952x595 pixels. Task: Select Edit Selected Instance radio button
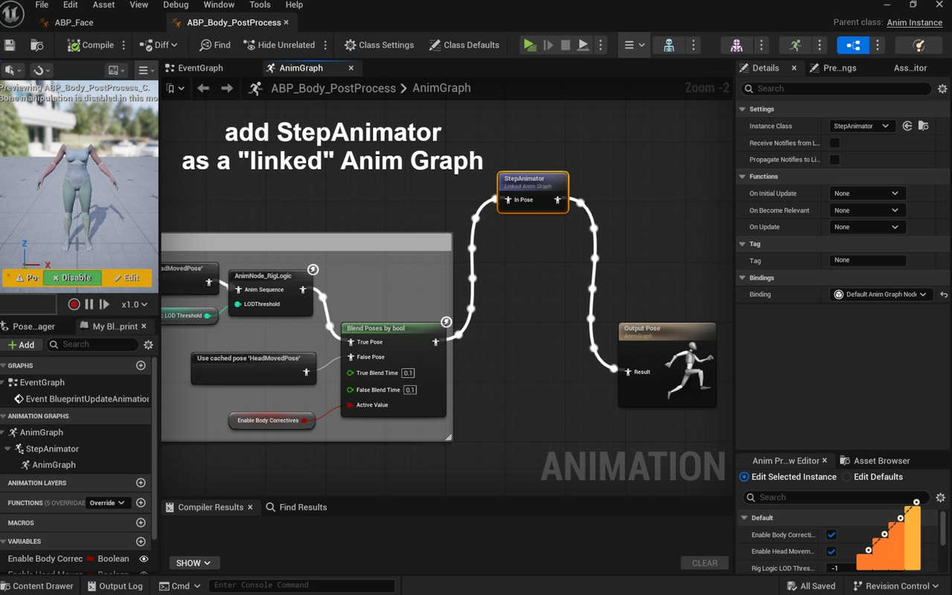tap(744, 477)
